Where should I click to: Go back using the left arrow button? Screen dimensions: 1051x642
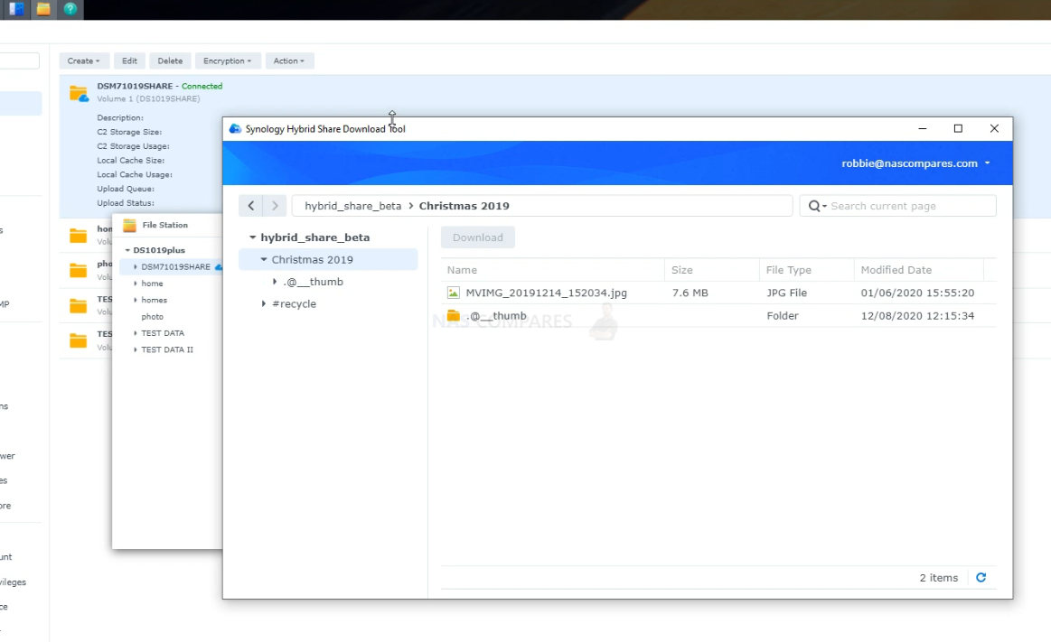coord(250,206)
